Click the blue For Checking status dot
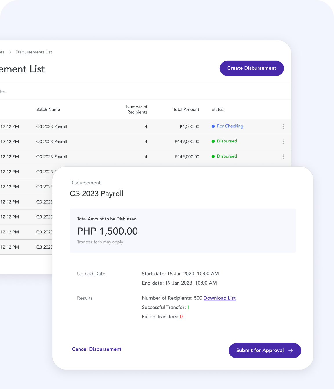Screen dimensions: 334x389 (x=213, y=126)
